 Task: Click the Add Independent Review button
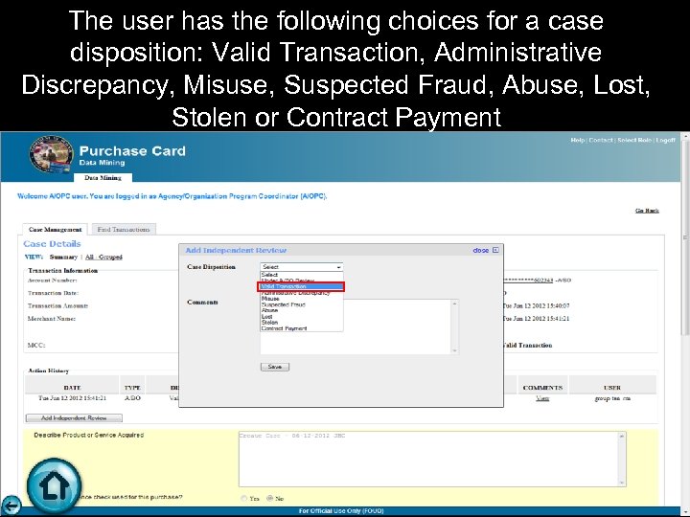(x=74, y=417)
